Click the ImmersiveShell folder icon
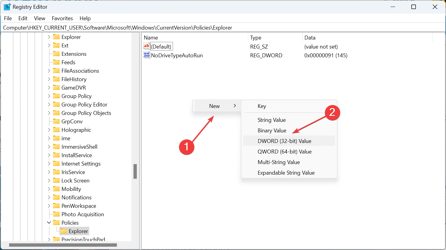Image resolution: width=446 pixels, height=250 pixels. (56, 147)
